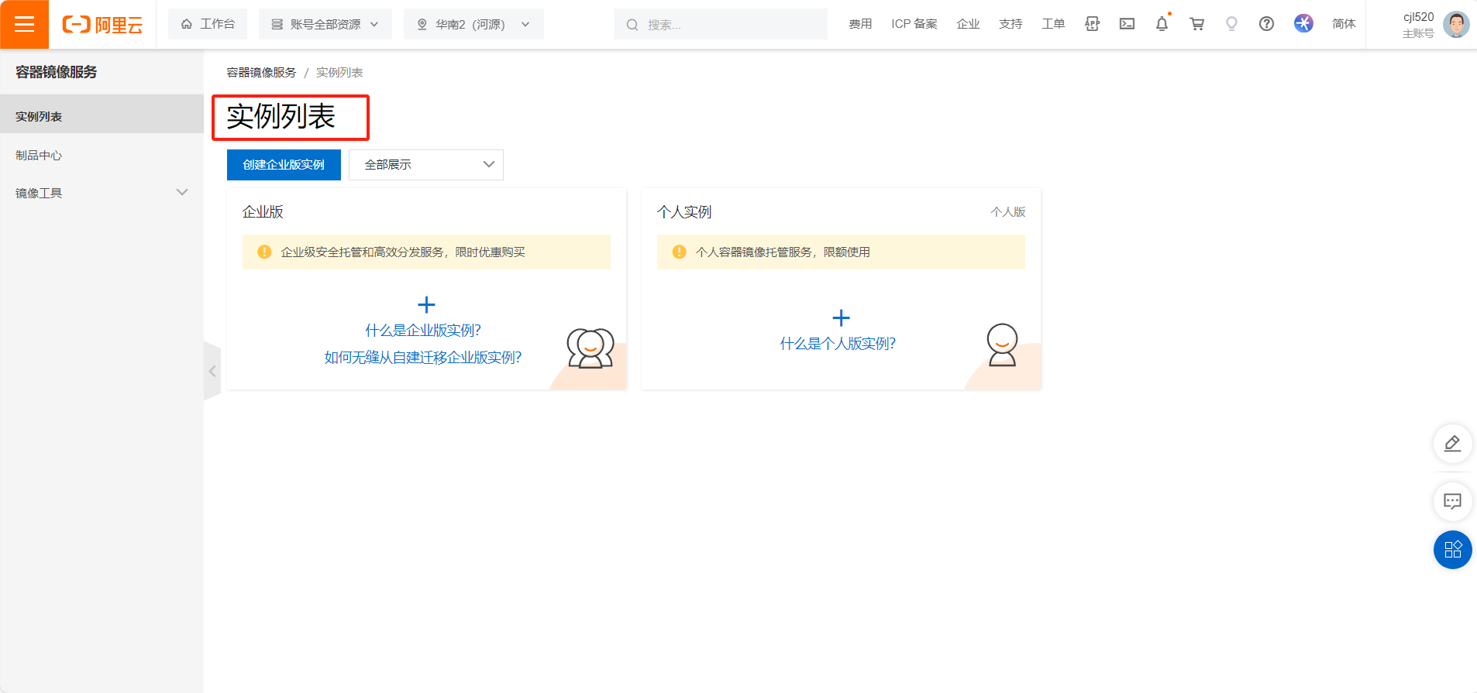Click the search magnifier icon
Viewport: 1477px width, 693px height.
(632, 25)
